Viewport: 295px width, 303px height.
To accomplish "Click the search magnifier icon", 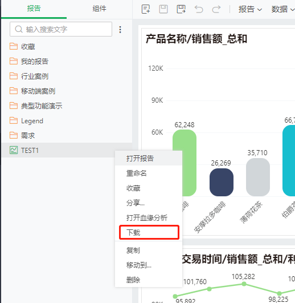I will [x=19, y=29].
